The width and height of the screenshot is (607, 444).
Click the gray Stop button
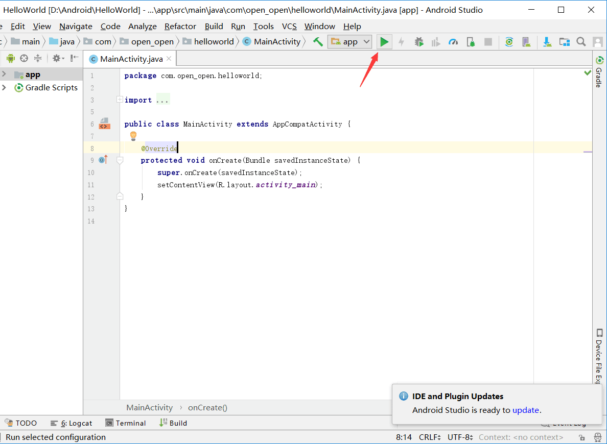488,42
